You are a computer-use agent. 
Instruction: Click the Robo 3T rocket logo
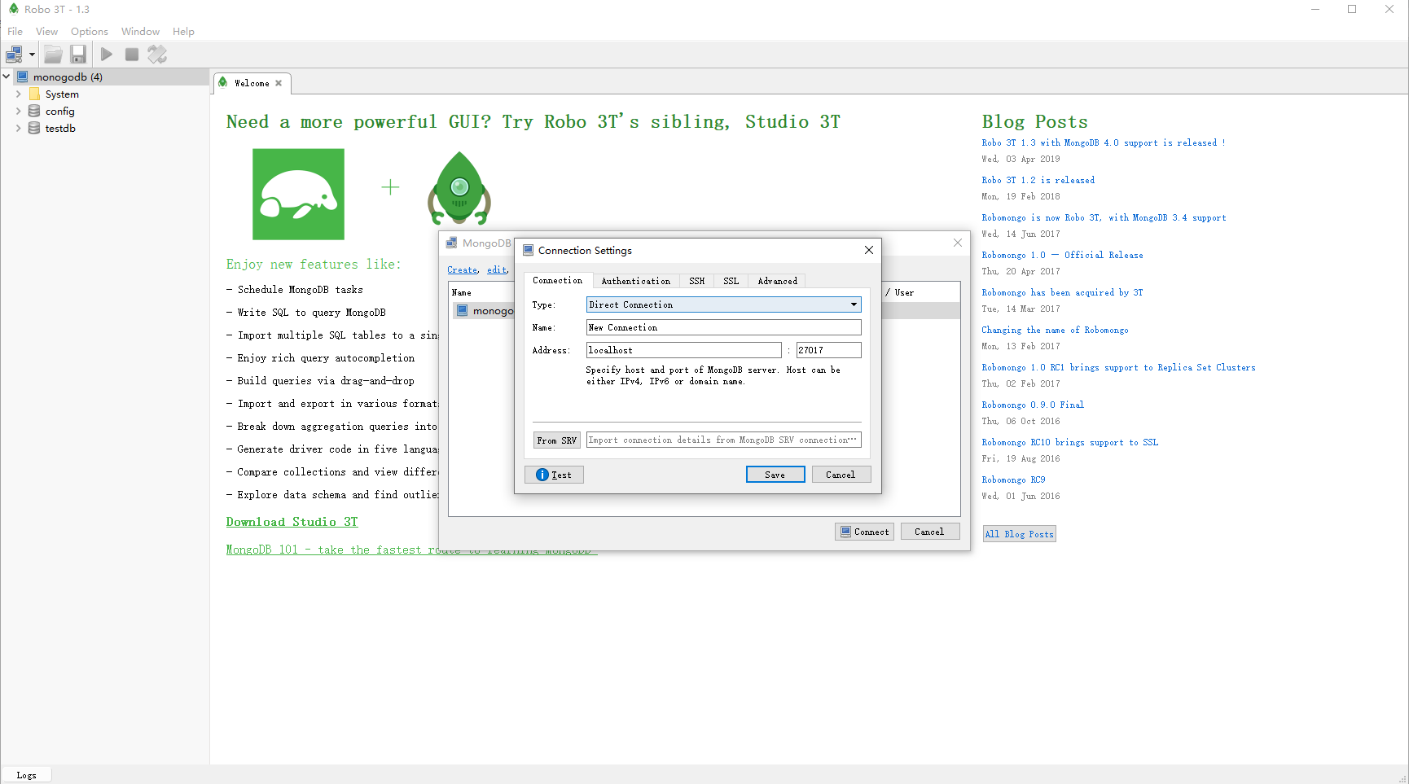[459, 189]
